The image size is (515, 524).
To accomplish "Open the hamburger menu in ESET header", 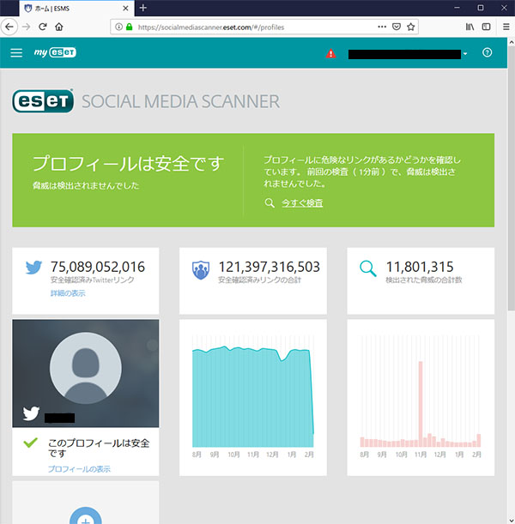I will click(x=16, y=53).
